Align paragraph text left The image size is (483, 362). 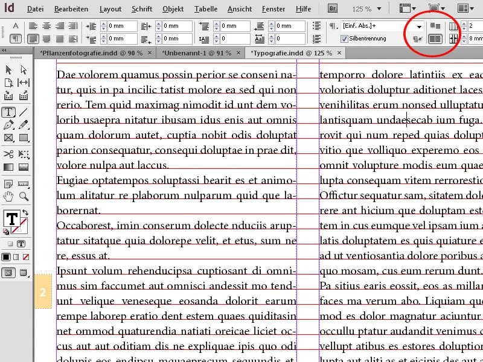click(33, 26)
